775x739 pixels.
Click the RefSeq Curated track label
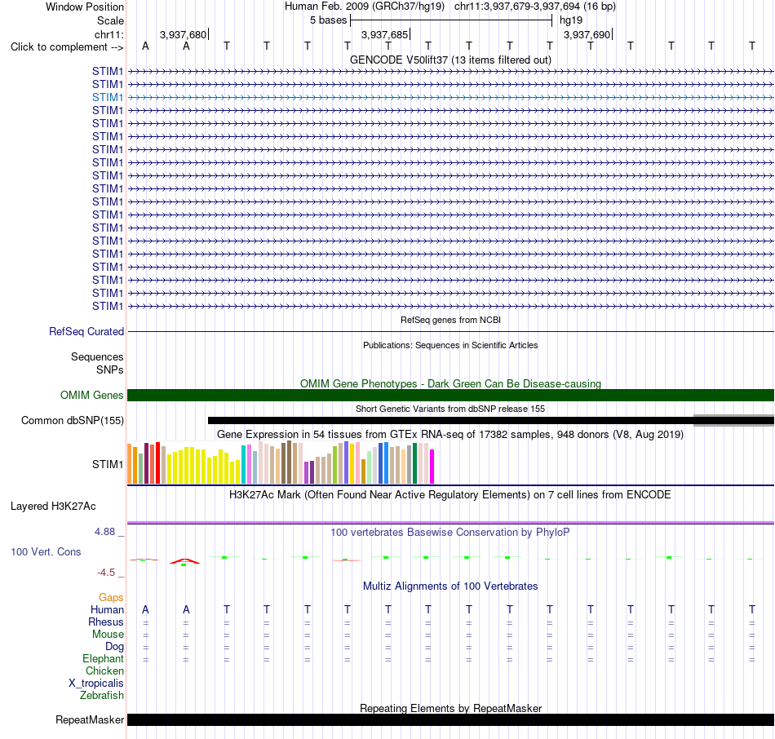tap(86, 332)
